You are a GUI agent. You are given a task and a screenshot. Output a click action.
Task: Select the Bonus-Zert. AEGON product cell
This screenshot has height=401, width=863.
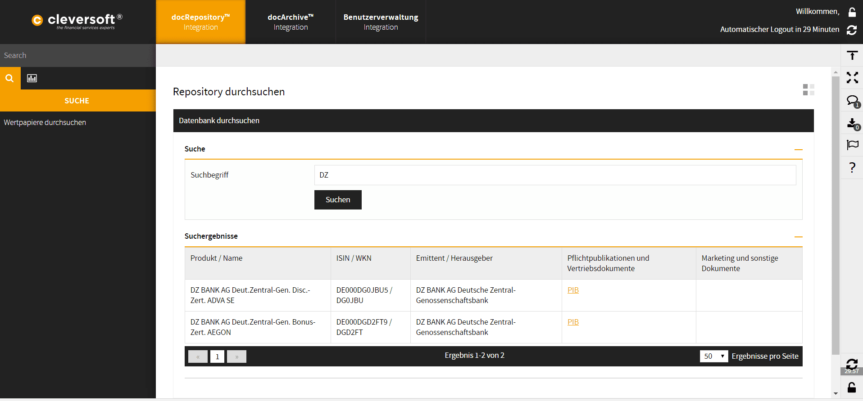(258, 327)
